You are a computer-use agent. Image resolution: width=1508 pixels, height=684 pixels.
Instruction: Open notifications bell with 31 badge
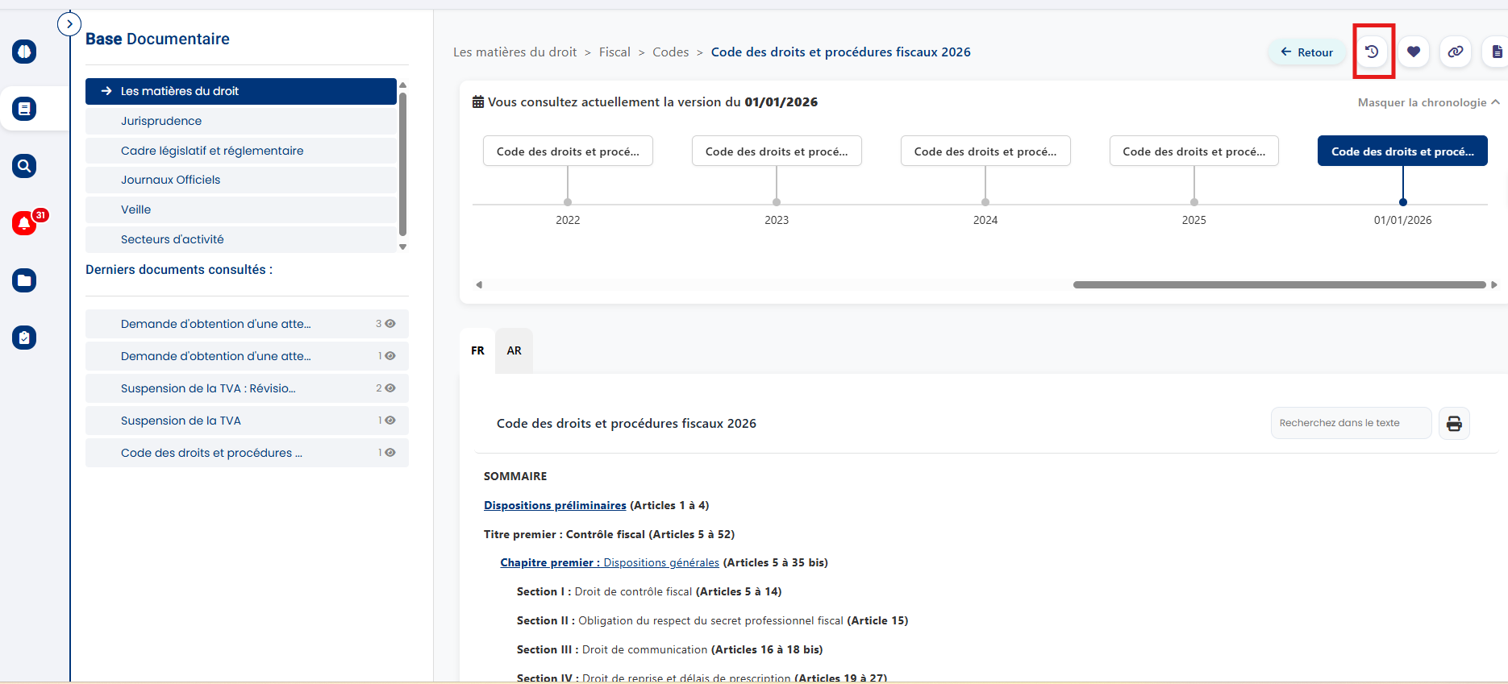pos(24,223)
